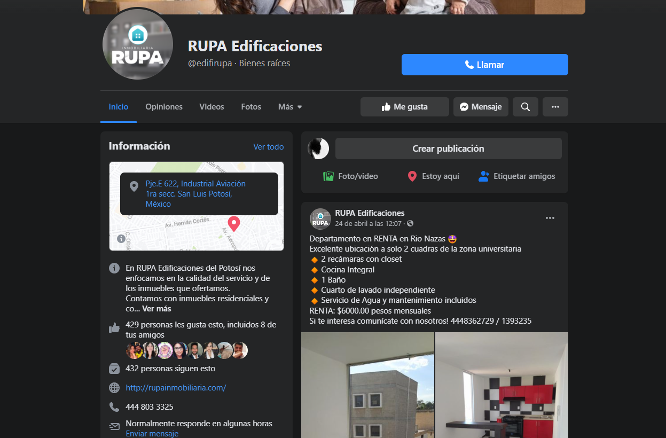Click phone number 444 803 3325
The image size is (666, 438).
[150, 407]
